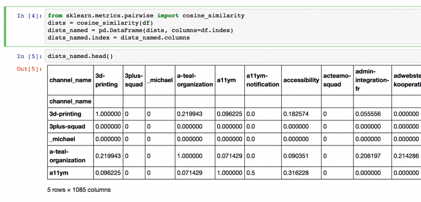Place cursor on 'dists = cosine_similarity(df)' line

point(100,23)
